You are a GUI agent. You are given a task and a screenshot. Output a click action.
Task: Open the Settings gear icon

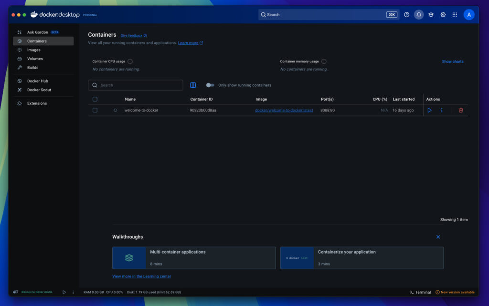(x=443, y=15)
